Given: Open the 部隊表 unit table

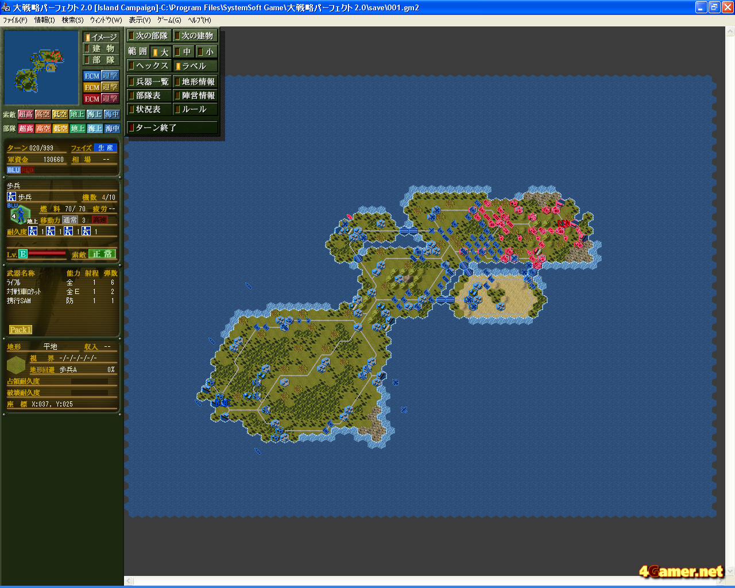Looking at the screenshot, I should pyautogui.click(x=149, y=95).
